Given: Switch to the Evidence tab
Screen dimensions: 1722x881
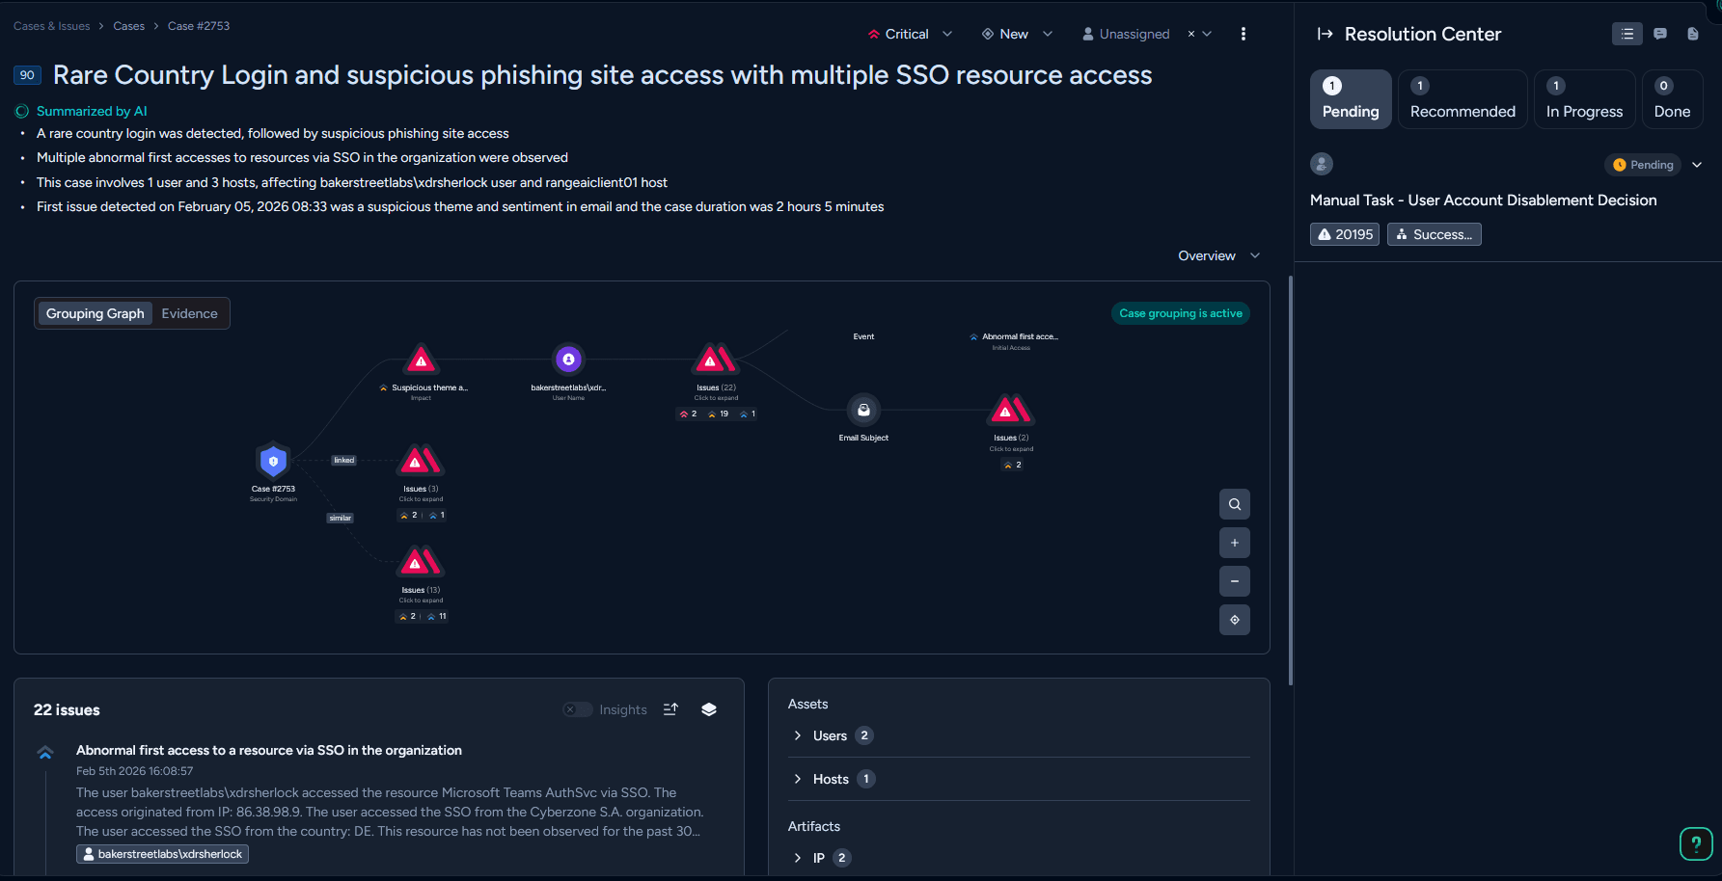Looking at the screenshot, I should pyautogui.click(x=189, y=313).
